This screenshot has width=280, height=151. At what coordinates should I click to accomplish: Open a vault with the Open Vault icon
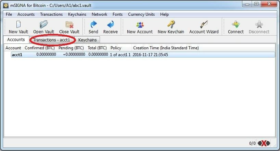(x=44, y=24)
